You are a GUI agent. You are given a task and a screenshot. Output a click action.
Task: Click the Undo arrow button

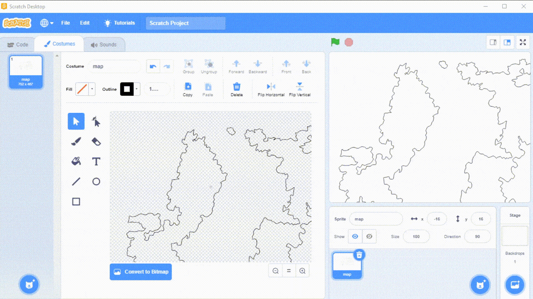coord(153,66)
